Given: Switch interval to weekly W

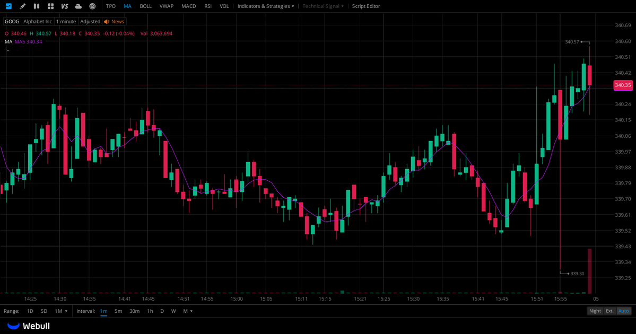Looking at the screenshot, I should coord(173,311).
